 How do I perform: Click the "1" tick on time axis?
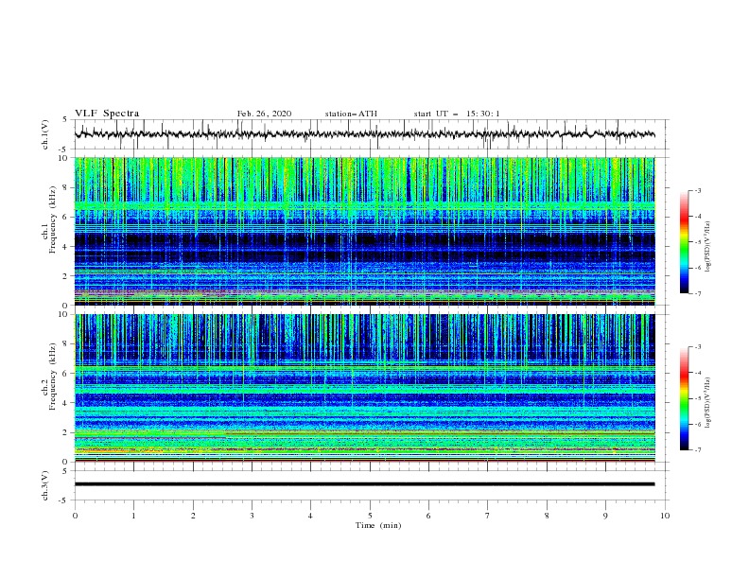tap(134, 516)
